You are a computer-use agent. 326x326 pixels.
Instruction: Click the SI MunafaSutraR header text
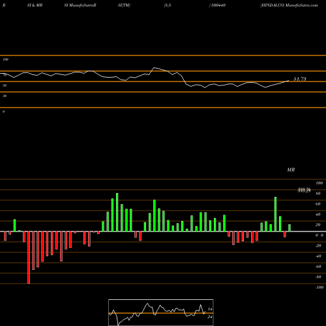pyautogui.click(x=80, y=5)
